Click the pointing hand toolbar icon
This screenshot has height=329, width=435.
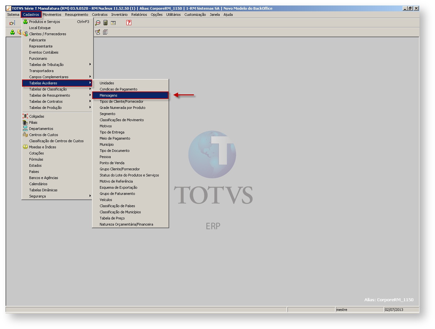12,23
